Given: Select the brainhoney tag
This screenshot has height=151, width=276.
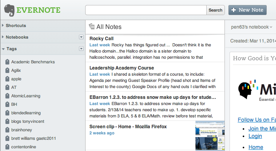Looking at the screenshot, I should tap(21, 130).
